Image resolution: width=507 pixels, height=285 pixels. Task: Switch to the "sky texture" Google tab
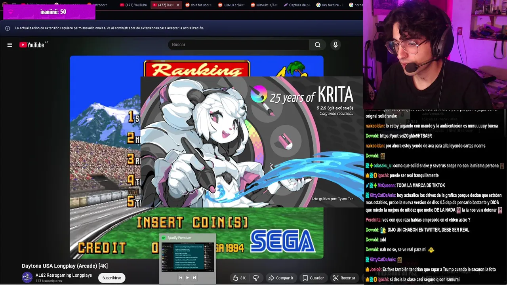330,5
